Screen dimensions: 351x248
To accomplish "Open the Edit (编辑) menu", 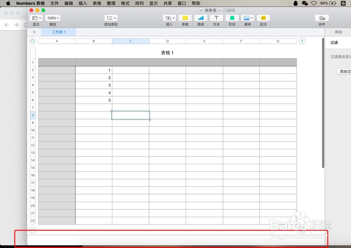I will 68,4.
